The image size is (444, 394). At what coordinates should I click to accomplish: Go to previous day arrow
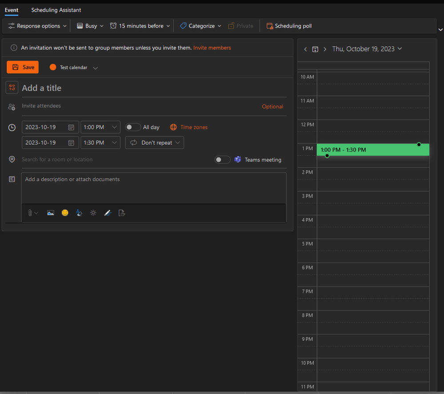click(305, 49)
